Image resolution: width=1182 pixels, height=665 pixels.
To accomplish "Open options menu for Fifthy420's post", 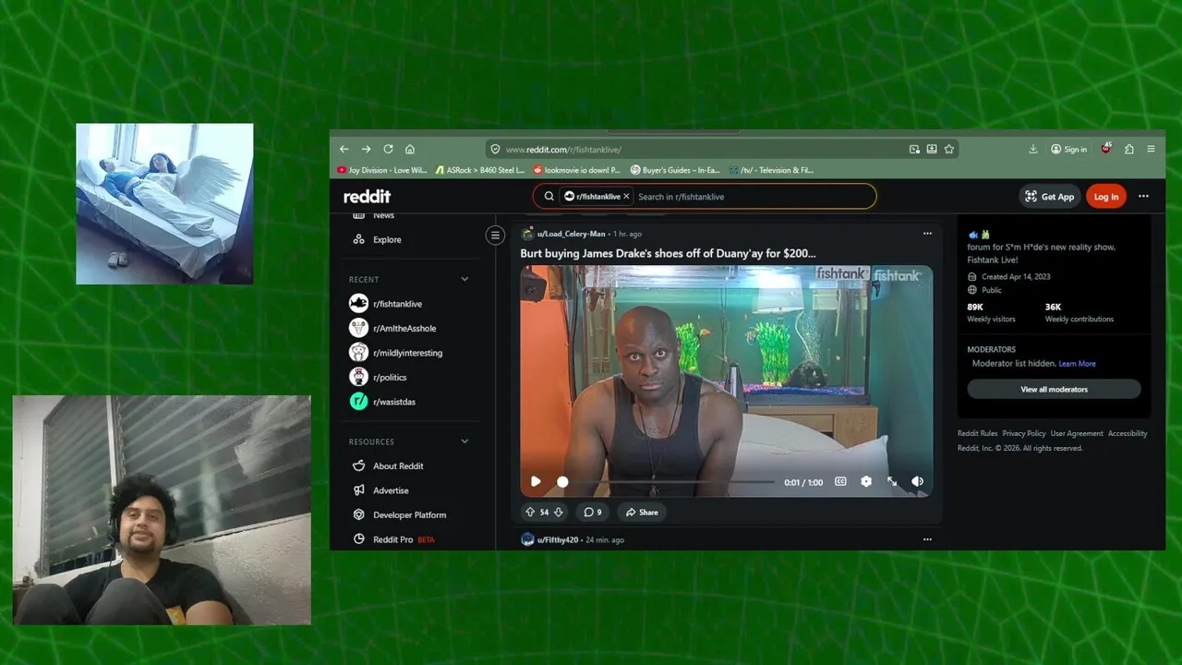I will [x=927, y=539].
